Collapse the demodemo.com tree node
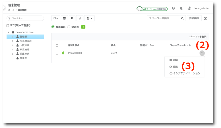This screenshot has width=221, height=128. point(9,32)
